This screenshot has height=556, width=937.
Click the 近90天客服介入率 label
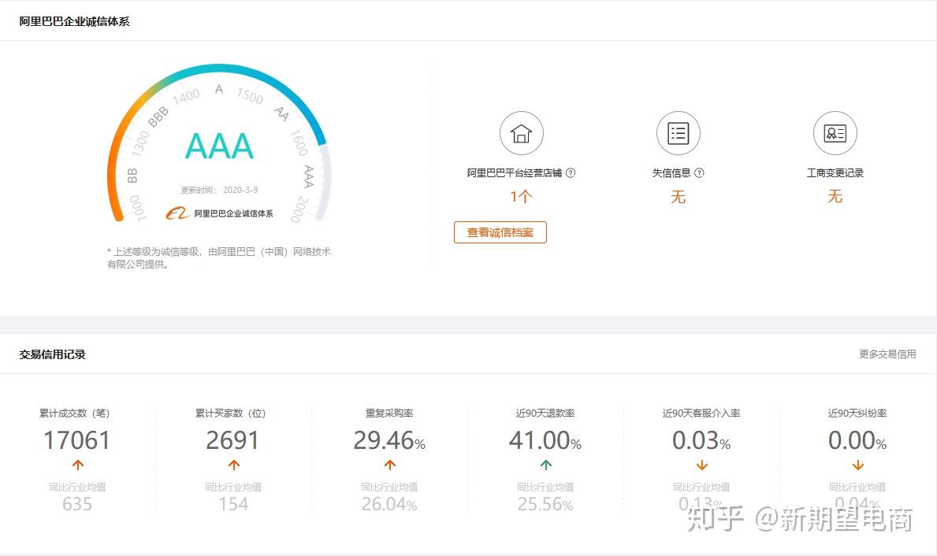click(x=701, y=413)
